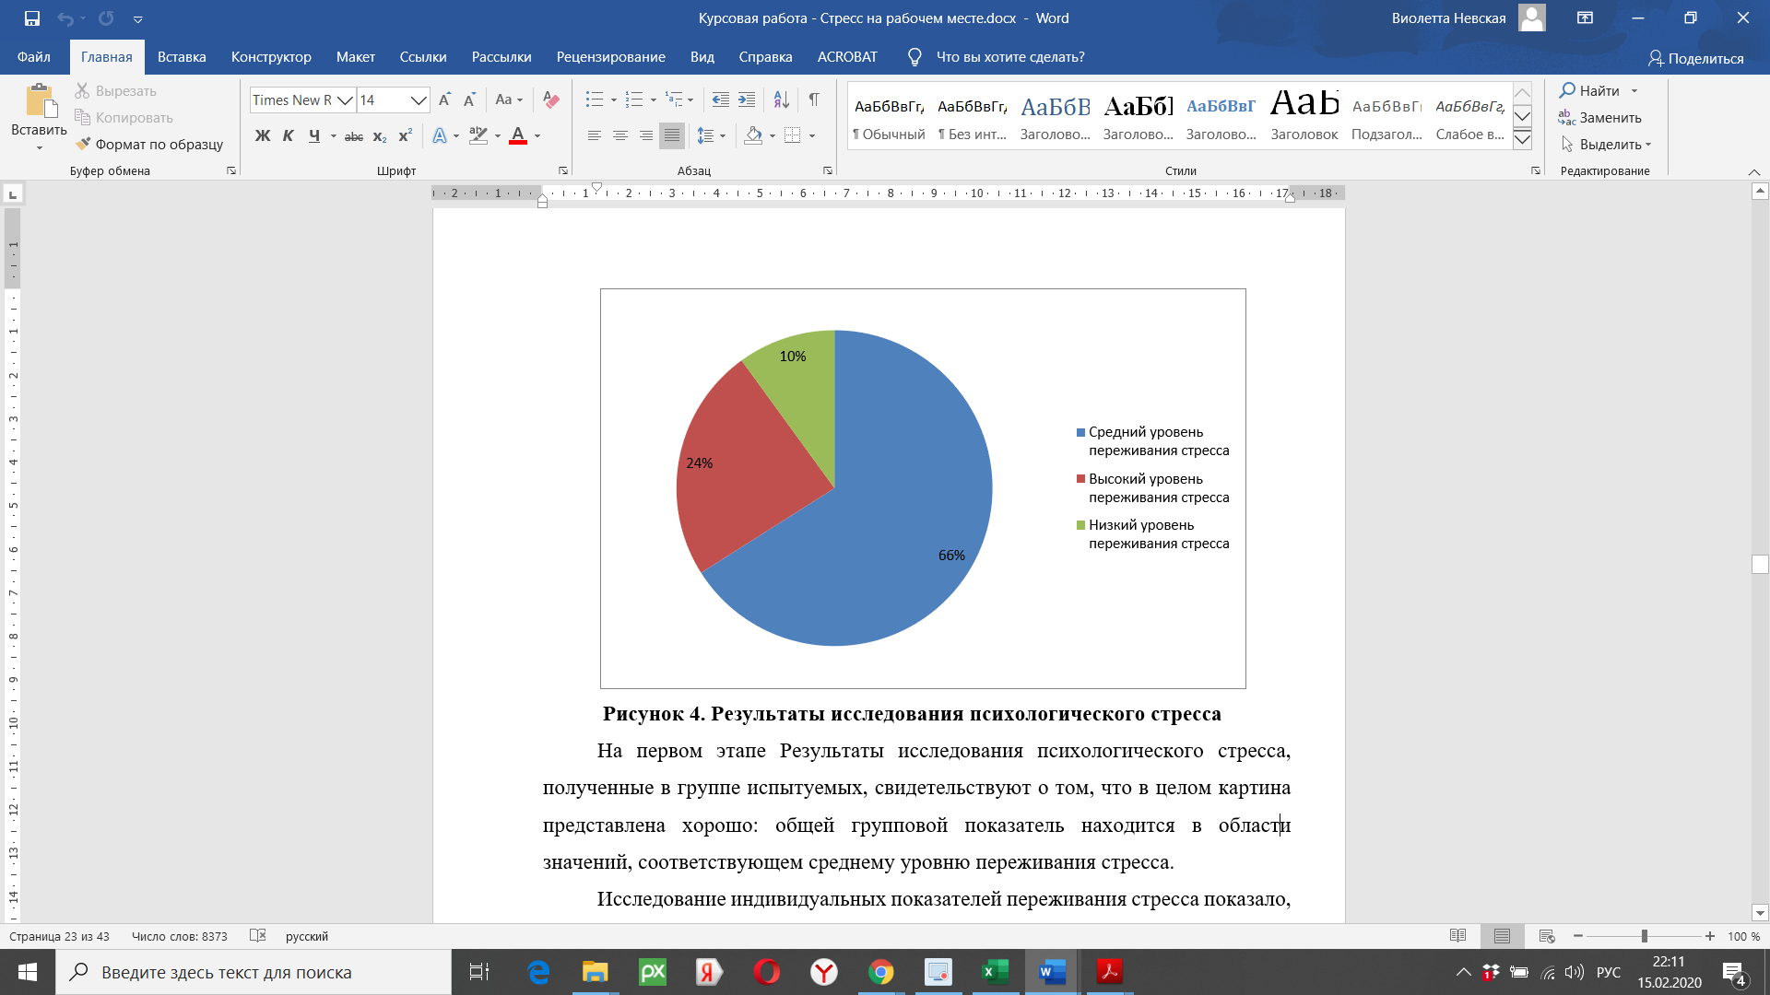Image resolution: width=1770 pixels, height=995 pixels.
Task: Toggle underline (Ч) formatting
Action: [313, 136]
